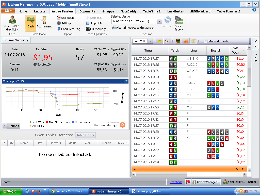Click the demkos1981 (Pacific) status bar entry
This screenshot has height=195, width=260.
pyautogui.click(x=239, y=182)
